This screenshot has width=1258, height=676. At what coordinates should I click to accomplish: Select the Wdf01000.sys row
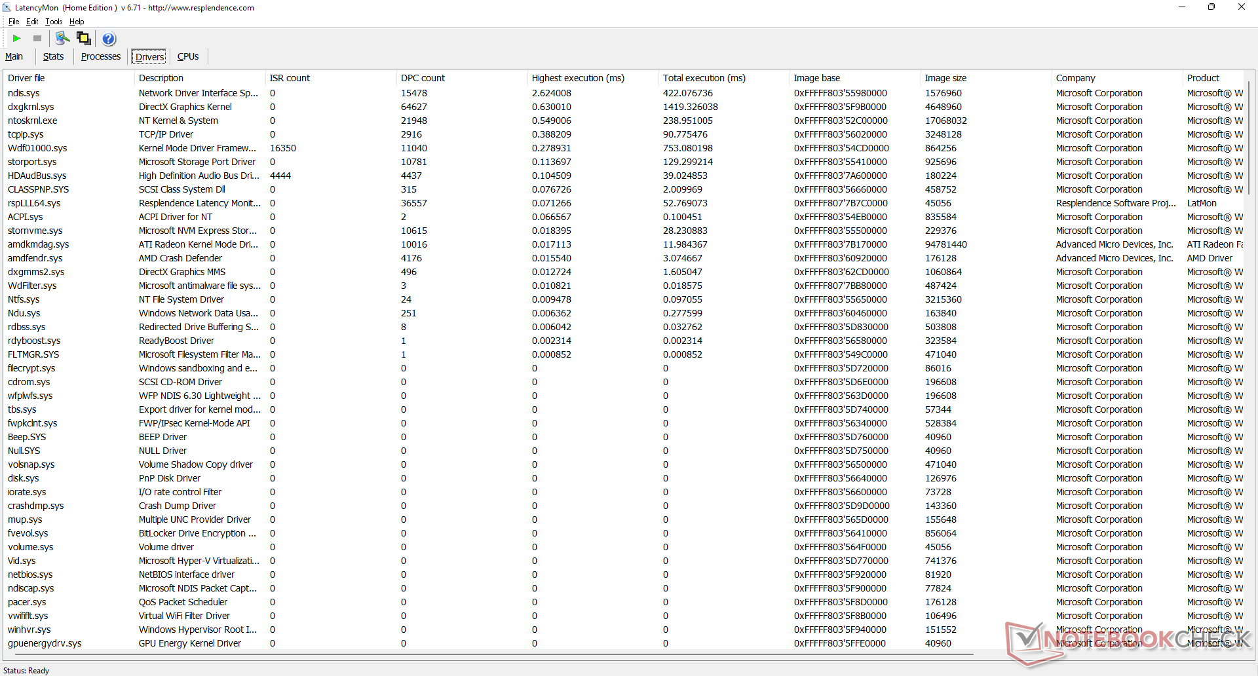tap(623, 148)
